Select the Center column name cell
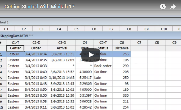181x110 pixels. click(15, 48)
